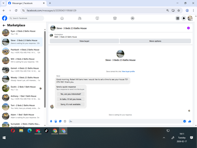Attach a photo with the image icon
The width and height of the screenshot is (197, 148).
point(56,121)
